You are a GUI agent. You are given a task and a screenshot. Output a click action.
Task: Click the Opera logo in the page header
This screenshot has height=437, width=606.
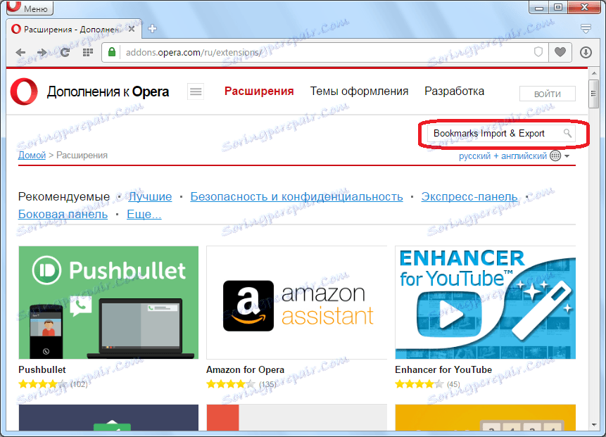[23, 91]
